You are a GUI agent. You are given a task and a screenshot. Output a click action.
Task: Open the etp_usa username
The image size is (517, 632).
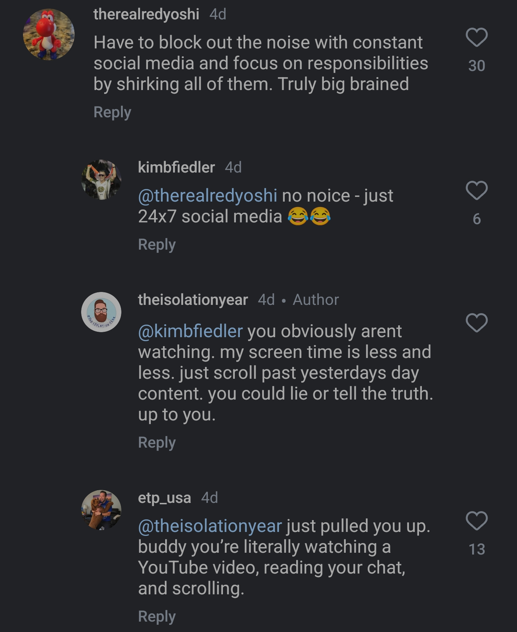pos(164,498)
